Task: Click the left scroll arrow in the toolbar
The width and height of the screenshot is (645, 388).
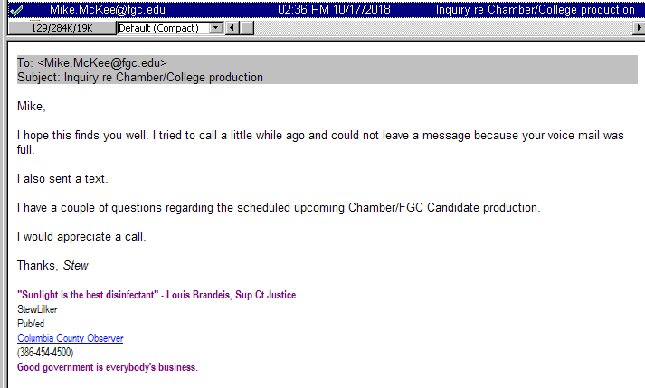Action: tap(231, 28)
